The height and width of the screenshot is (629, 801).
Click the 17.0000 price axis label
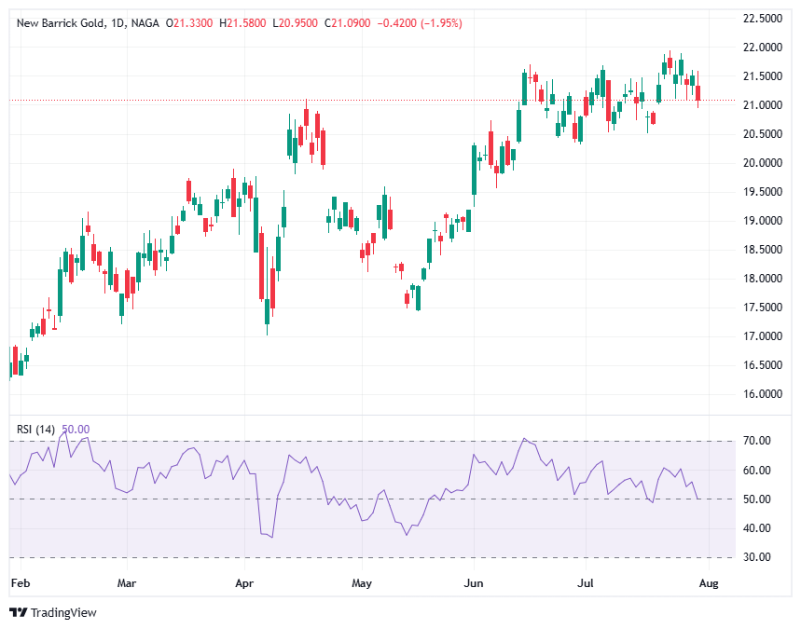coord(762,336)
